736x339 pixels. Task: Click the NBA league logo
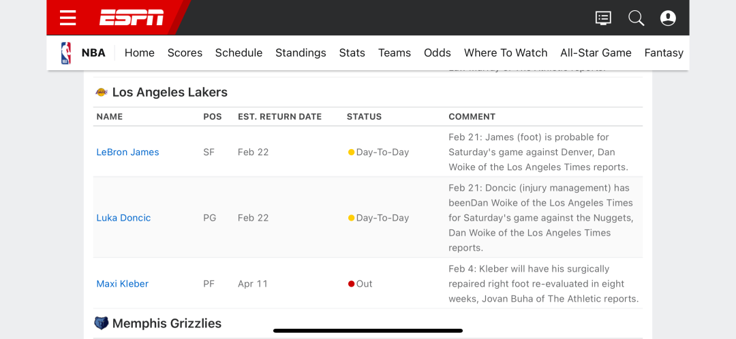point(65,53)
